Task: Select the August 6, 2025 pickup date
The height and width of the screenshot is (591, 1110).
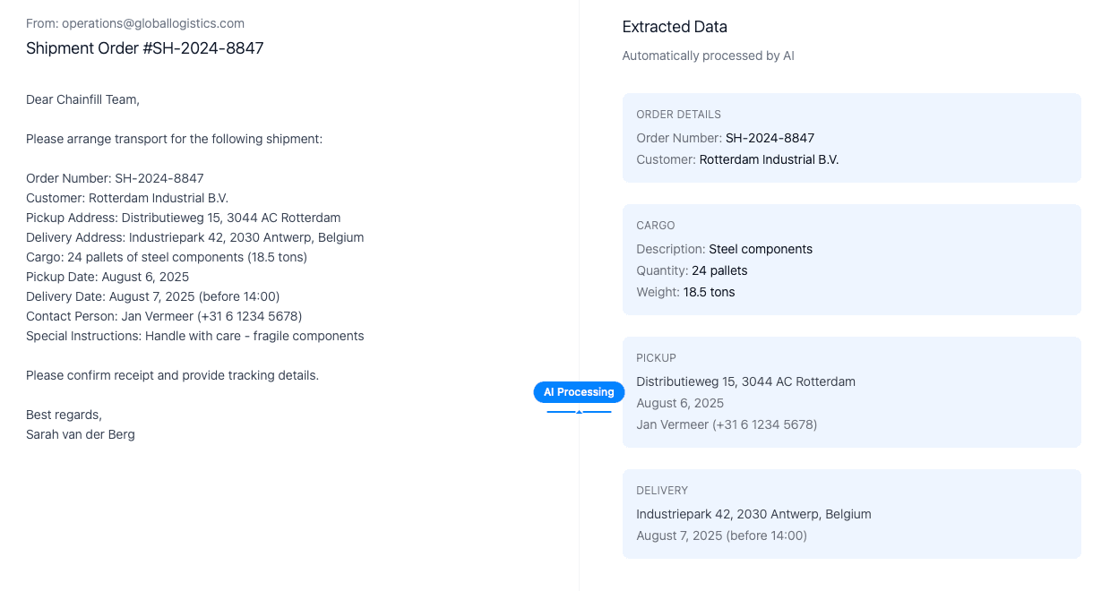Action: tap(679, 403)
